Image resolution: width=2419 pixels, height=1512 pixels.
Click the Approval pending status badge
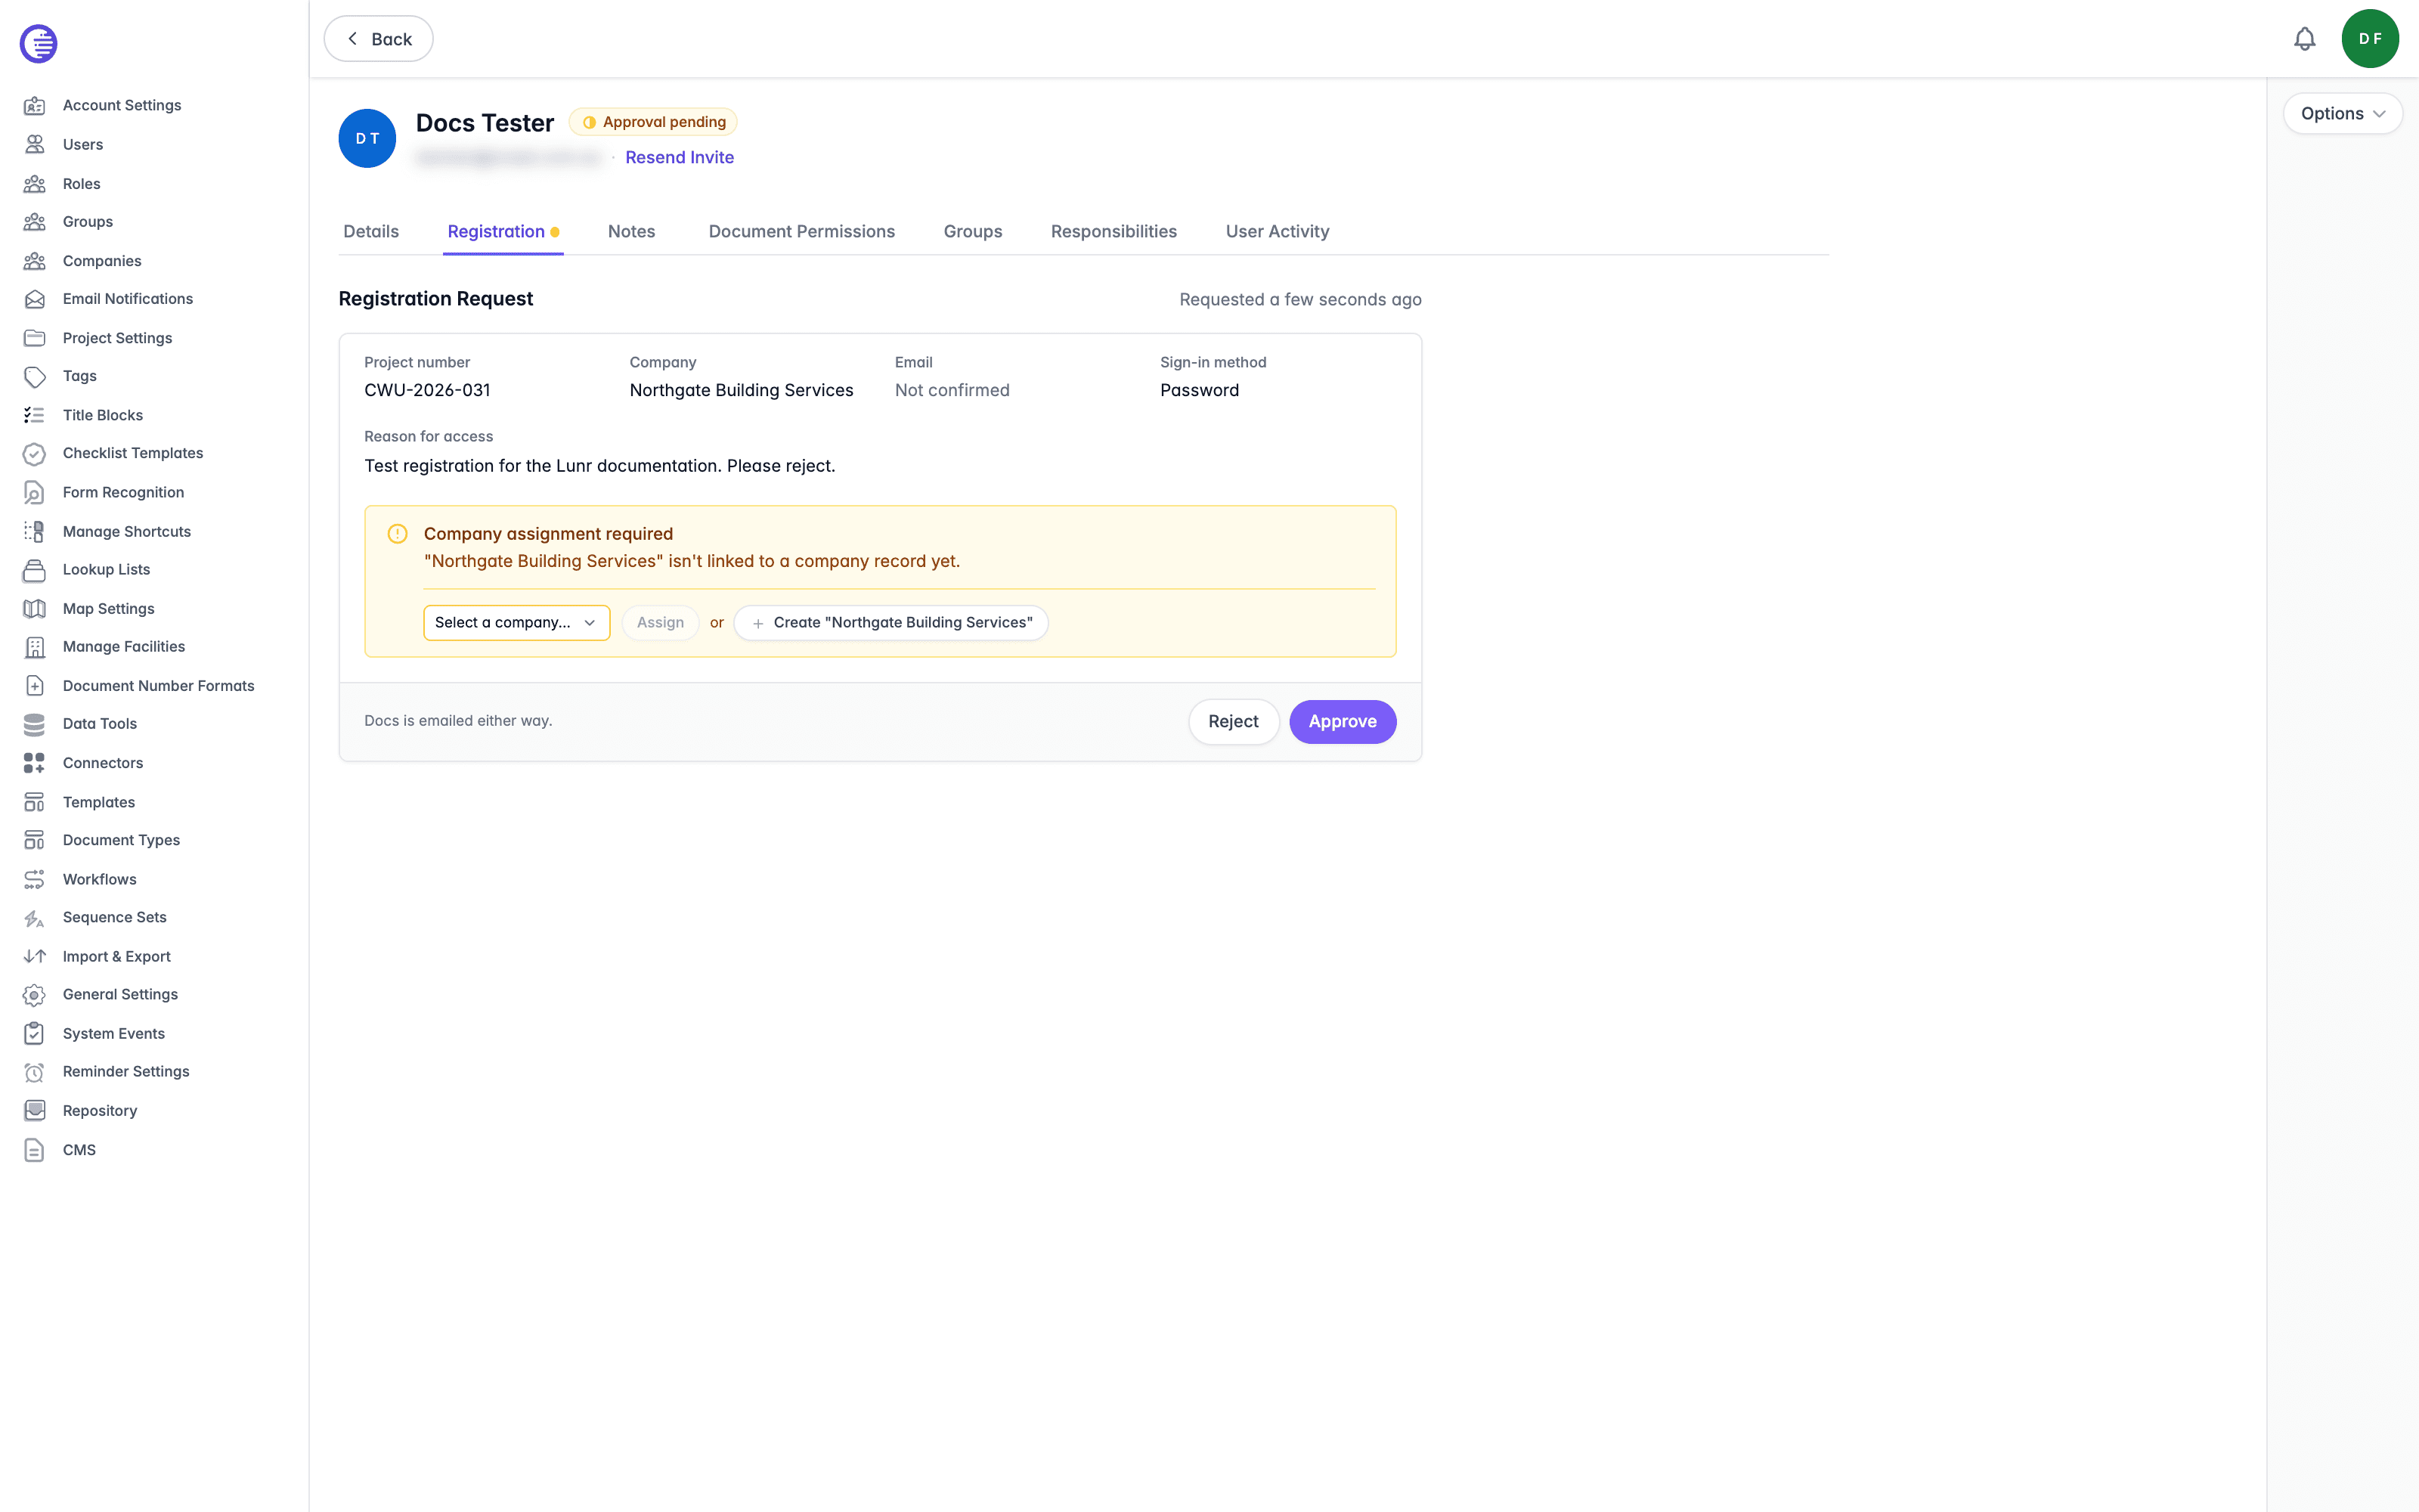[652, 122]
